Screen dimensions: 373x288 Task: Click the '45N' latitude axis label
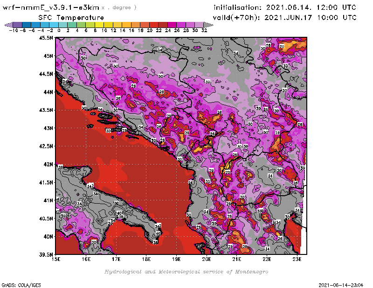48,56
